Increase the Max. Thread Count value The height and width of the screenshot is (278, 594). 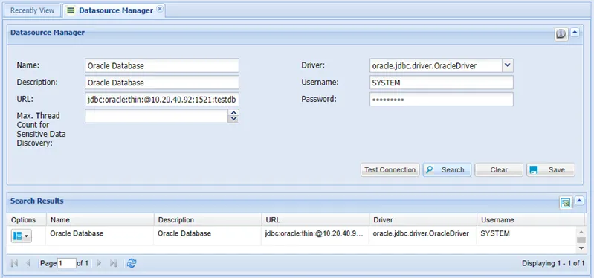(233, 113)
